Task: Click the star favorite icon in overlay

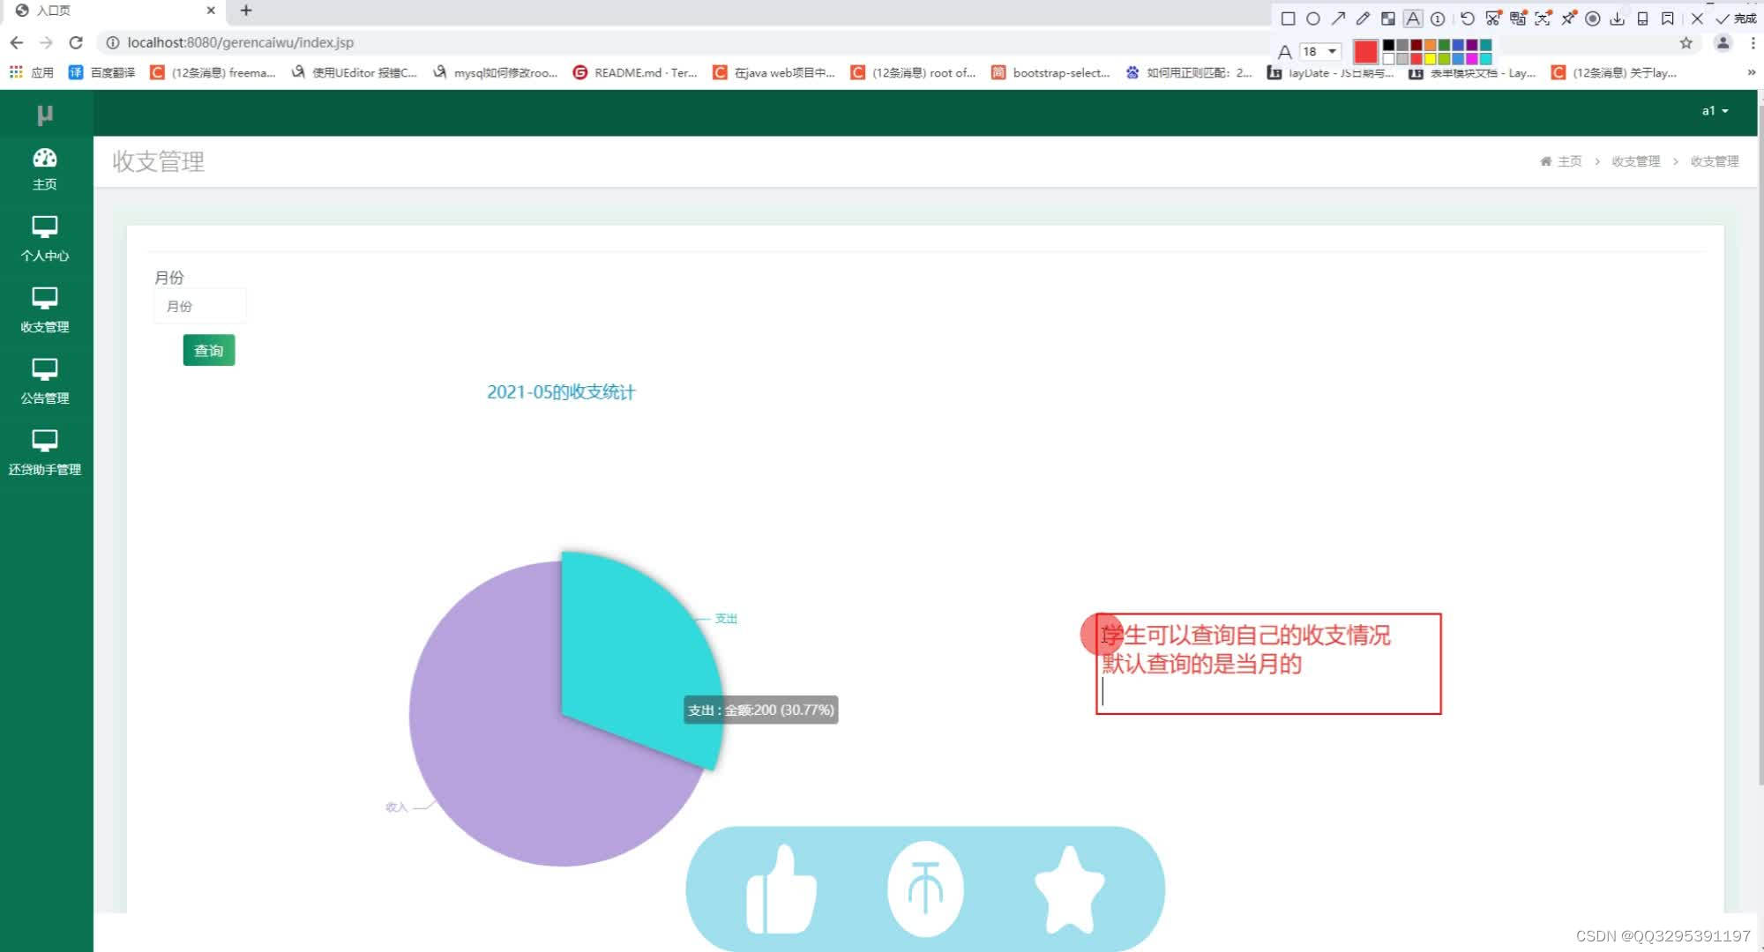Action: click(x=1069, y=889)
